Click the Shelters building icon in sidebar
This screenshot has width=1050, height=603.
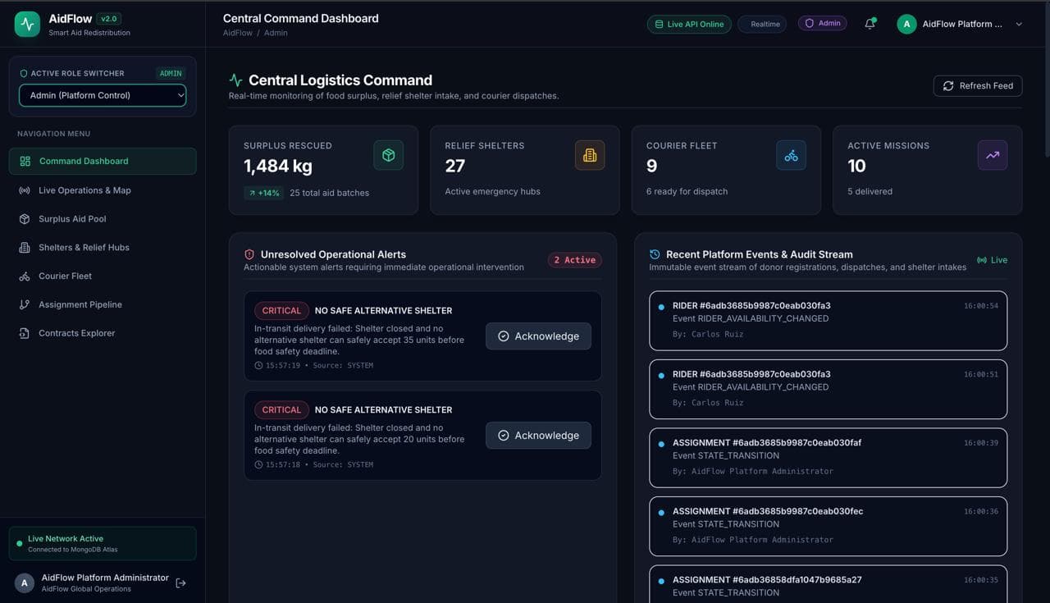[25, 248]
